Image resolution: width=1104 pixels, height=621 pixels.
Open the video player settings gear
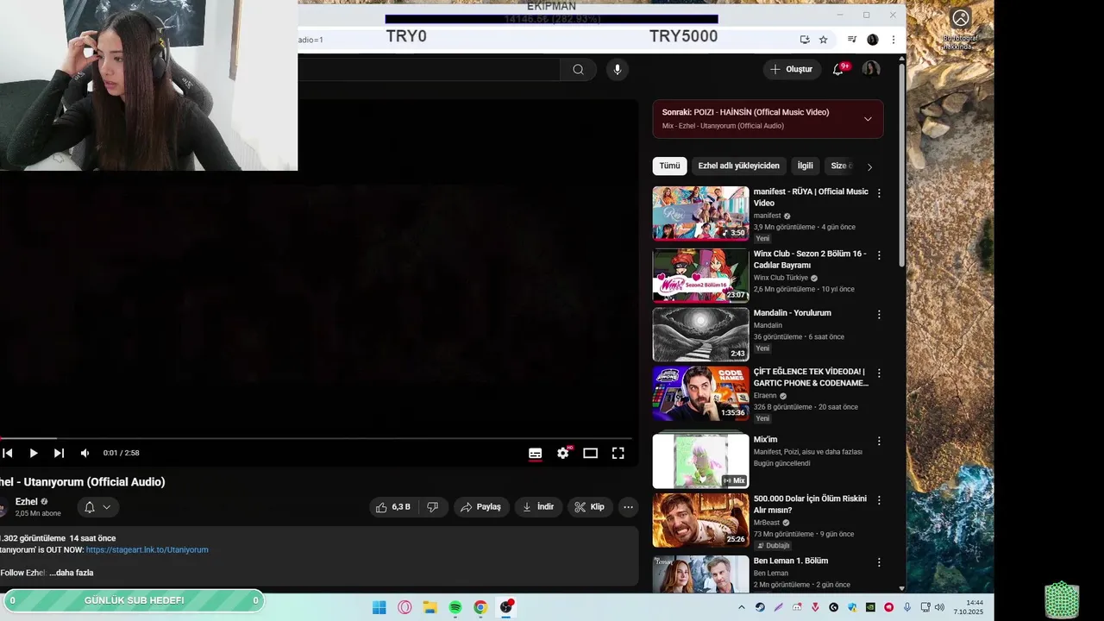563,453
